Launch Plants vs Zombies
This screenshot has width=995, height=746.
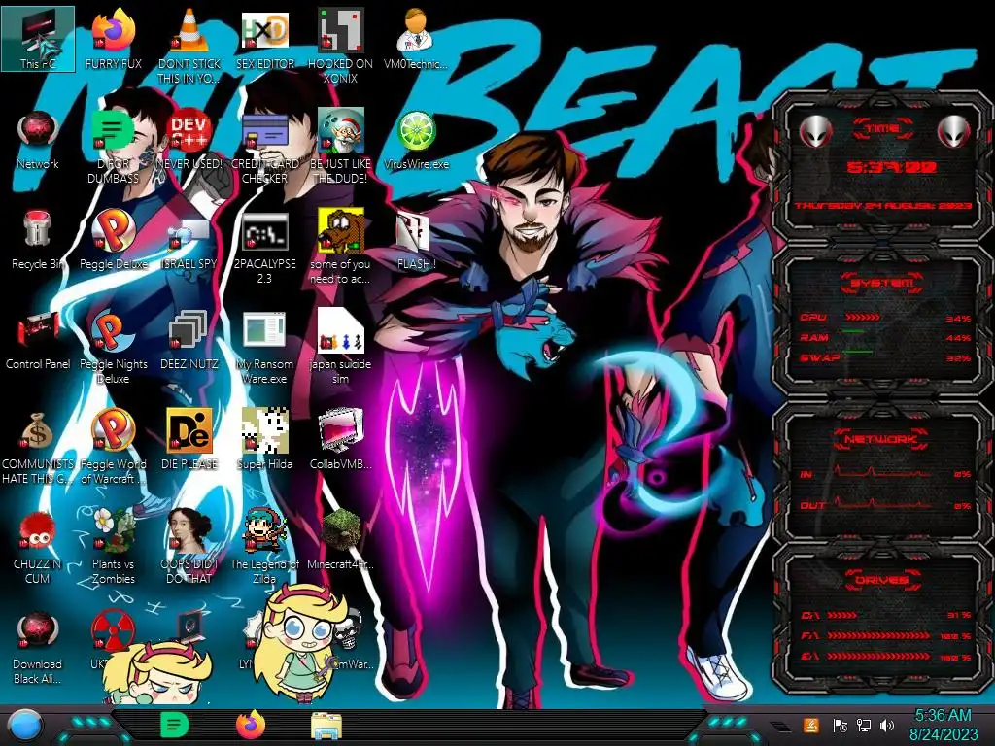113,546
